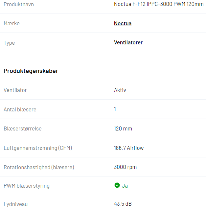Click the Mærke row label
206x209 pixels.
[x=11, y=23]
